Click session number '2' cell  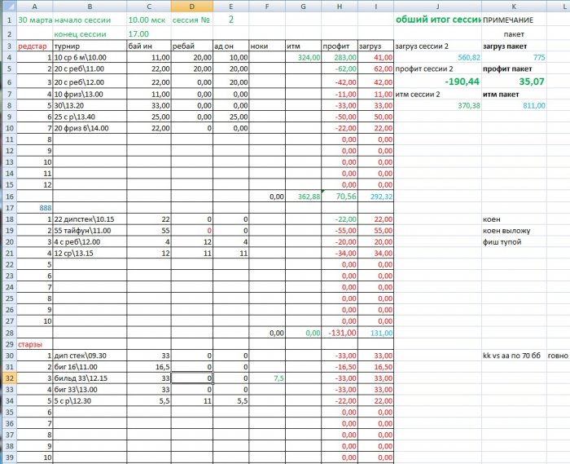point(231,20)
